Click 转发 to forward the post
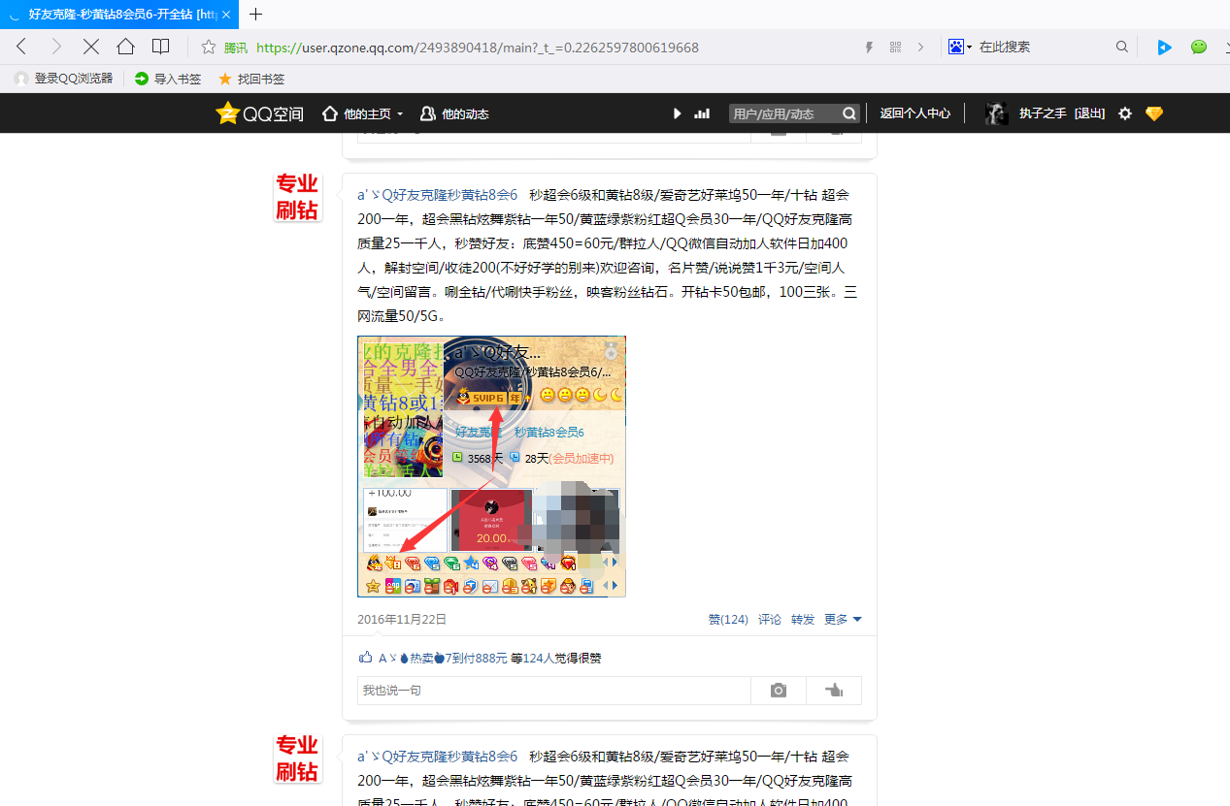Screen dimensions: 1230x806 (803, 619)
